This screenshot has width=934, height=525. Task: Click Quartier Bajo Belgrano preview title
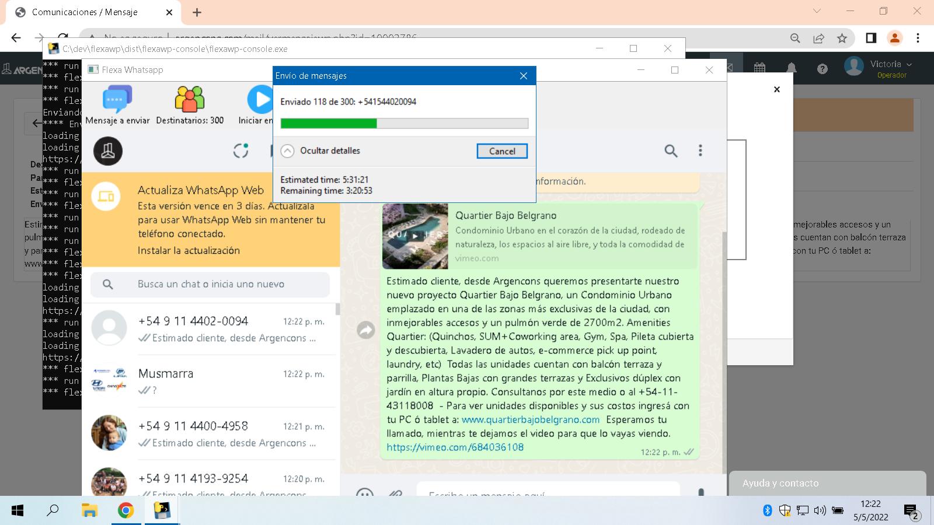tap(506, 215)
